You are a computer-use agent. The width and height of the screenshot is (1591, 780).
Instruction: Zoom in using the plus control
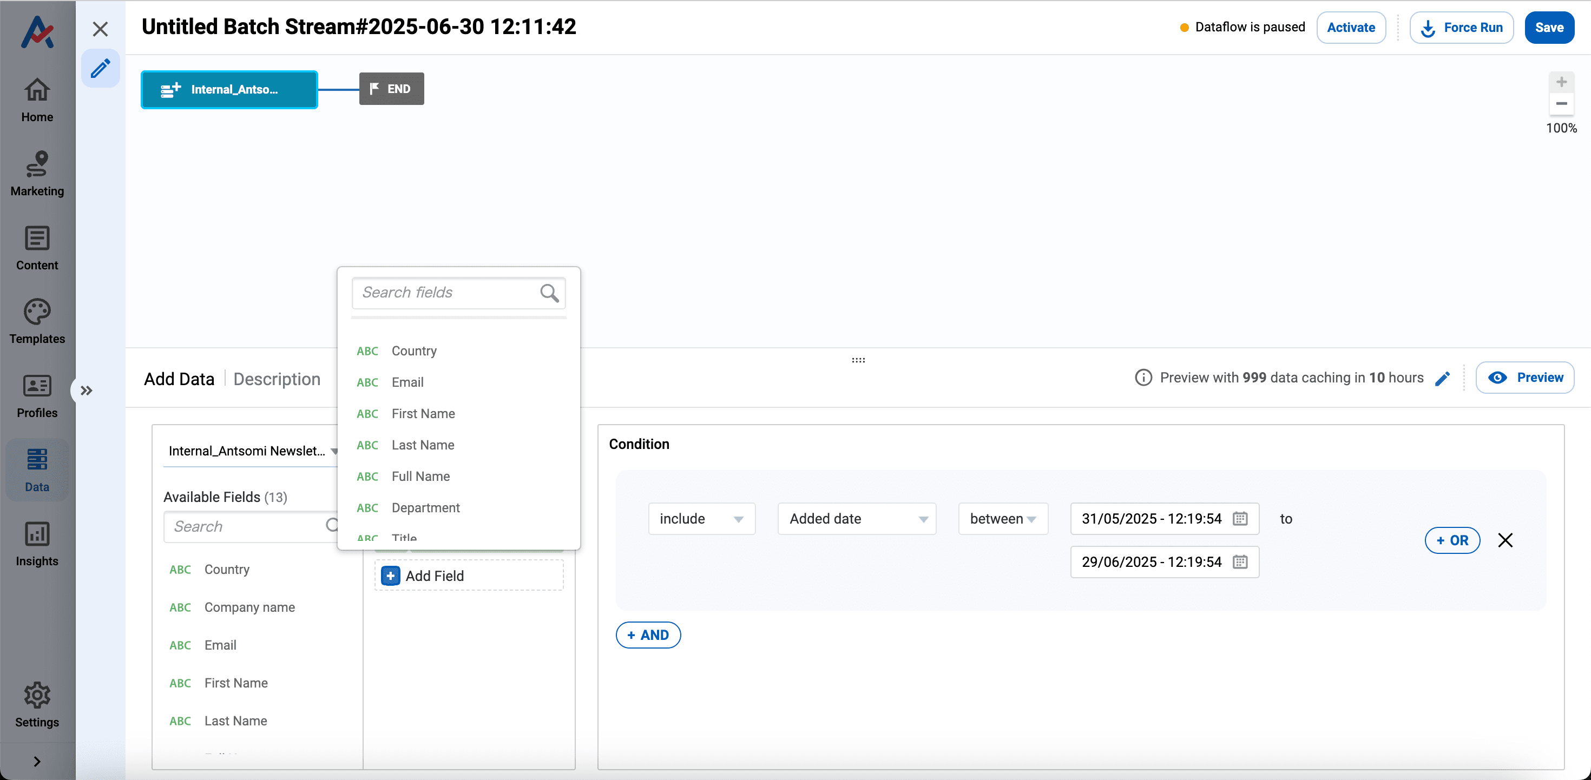tap(1562, 81)
